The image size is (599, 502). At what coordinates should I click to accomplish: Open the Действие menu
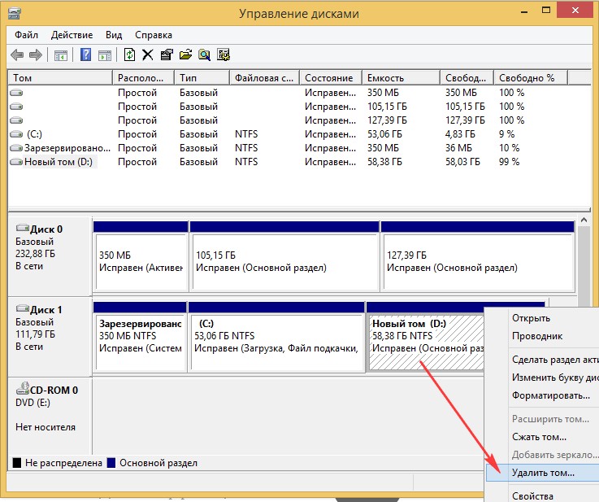coord(73,35)
